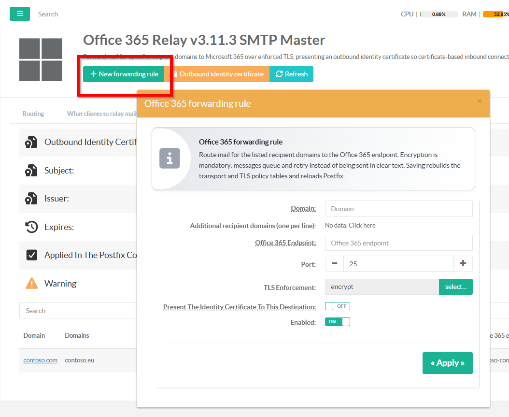
Task: Sort by the Domains column header
Action: point(77,335)
